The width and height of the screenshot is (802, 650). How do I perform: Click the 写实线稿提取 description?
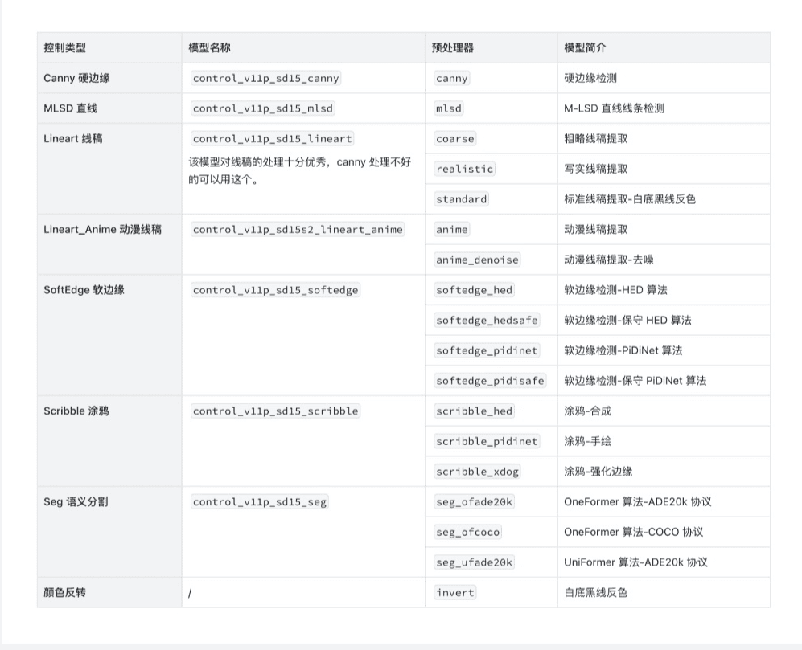coord(596,169)
